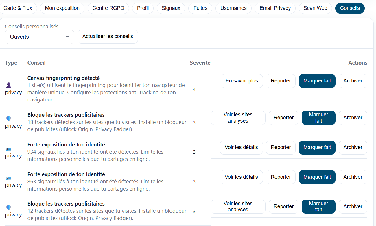Select the Usernames tab
Image resolution: width=376 pixels, height=226 pixels.
coord(233,8)
